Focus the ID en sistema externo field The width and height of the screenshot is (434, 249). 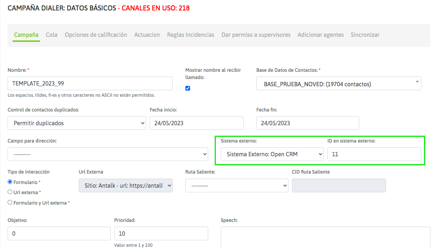tap(374, 154)
